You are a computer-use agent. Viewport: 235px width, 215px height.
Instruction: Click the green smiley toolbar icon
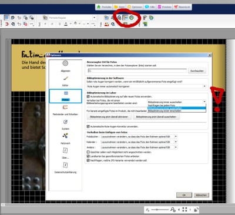click(x=132, y=18)
